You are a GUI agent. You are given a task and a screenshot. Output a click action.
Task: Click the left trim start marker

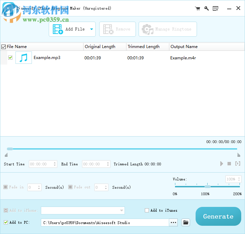(6, 155)
